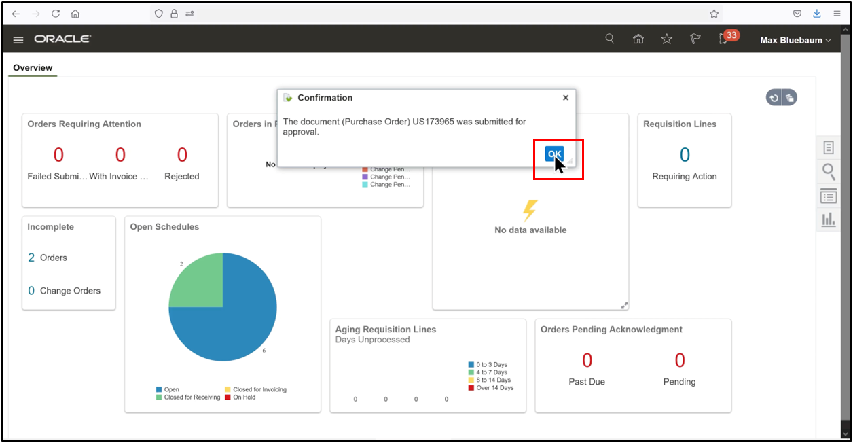Image resolution: width=853 pixels, height=443 pixels.
Task: View notifications with 33 alerts
Action: pos(722,39)
